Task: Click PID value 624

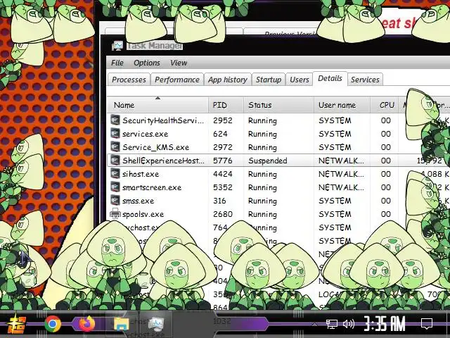Action: pyautogui.click(x=220, y=134)
